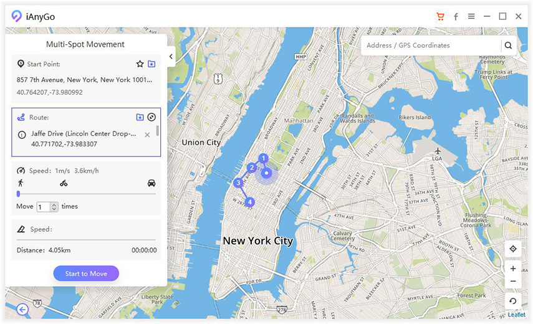Open saved favorites folder at Start Point
Image resolution: width=533 pixels, height=324 pixels.
point(151,64)
